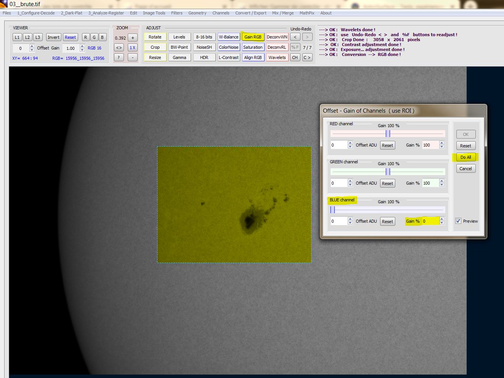Open the DeconvRL tool
This screenshot has height=378, width=504.
point(277,47)
